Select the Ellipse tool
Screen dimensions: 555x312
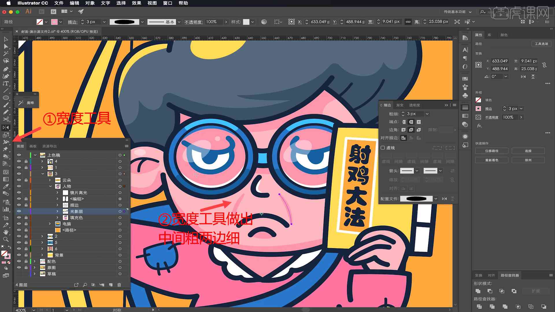coord(5,98)
